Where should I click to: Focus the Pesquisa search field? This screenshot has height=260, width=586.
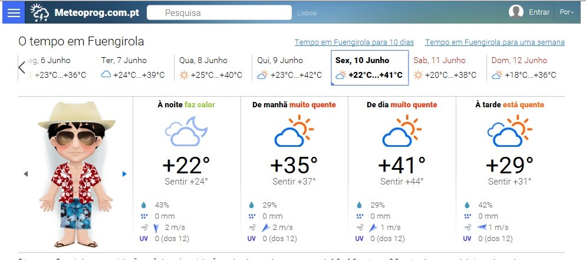click(219, 12)
